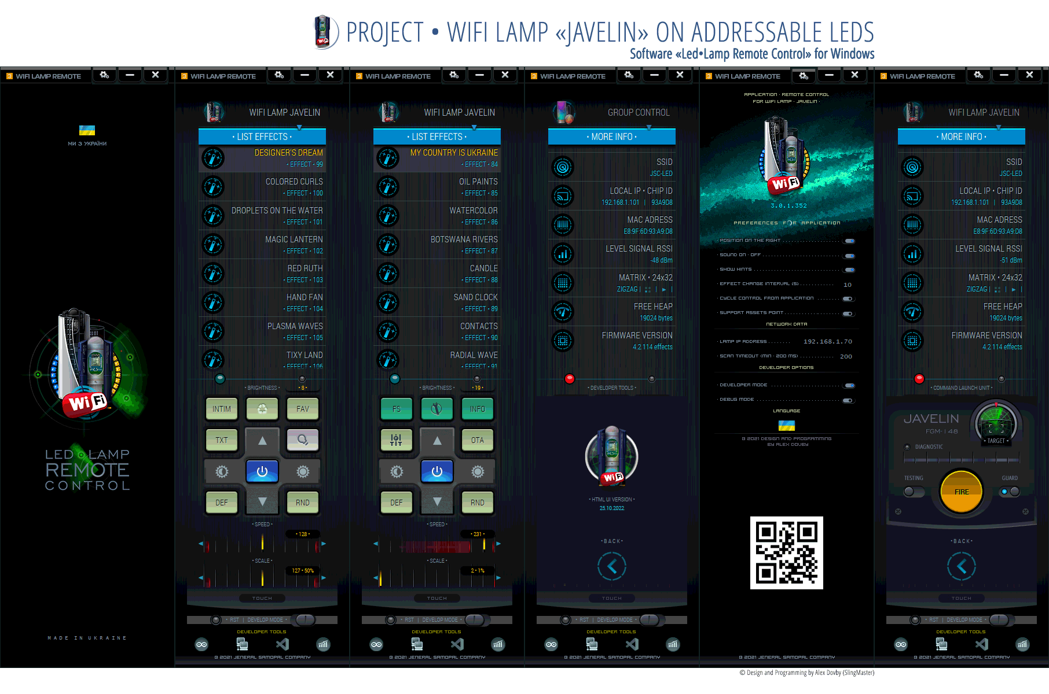The height and width of the screenshot is (694, 1049).
Task: Open Visual Studio Code tool in Group Control panel
Action: [x=632, y=644]
